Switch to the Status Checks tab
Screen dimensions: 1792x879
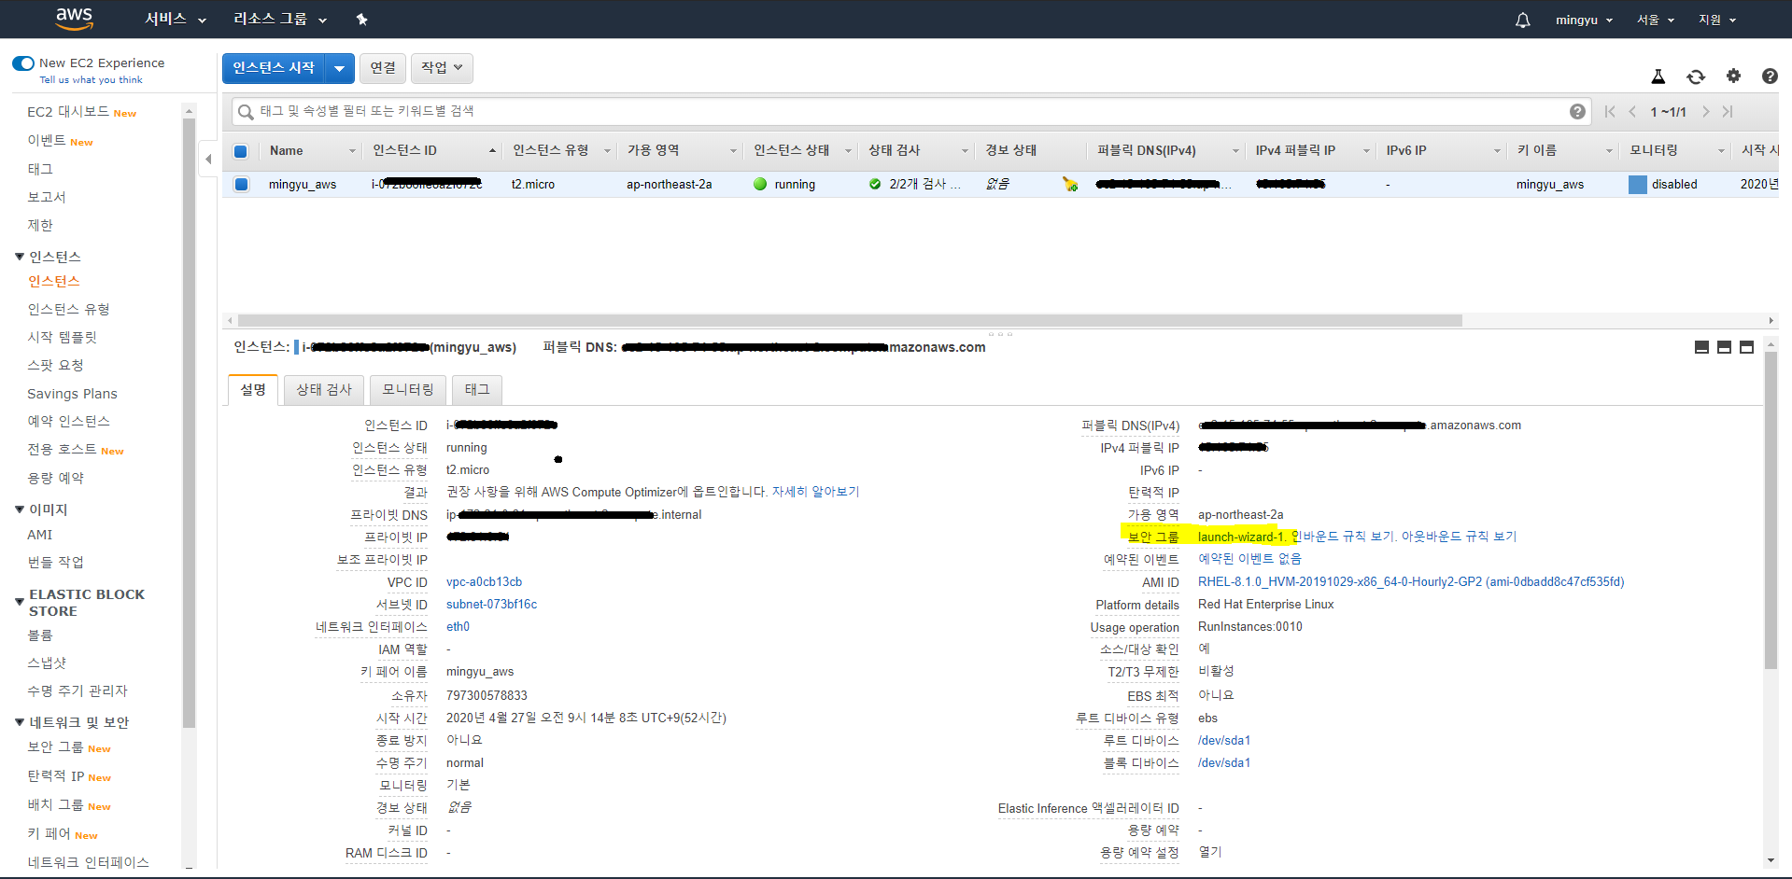tap(324, 390)
